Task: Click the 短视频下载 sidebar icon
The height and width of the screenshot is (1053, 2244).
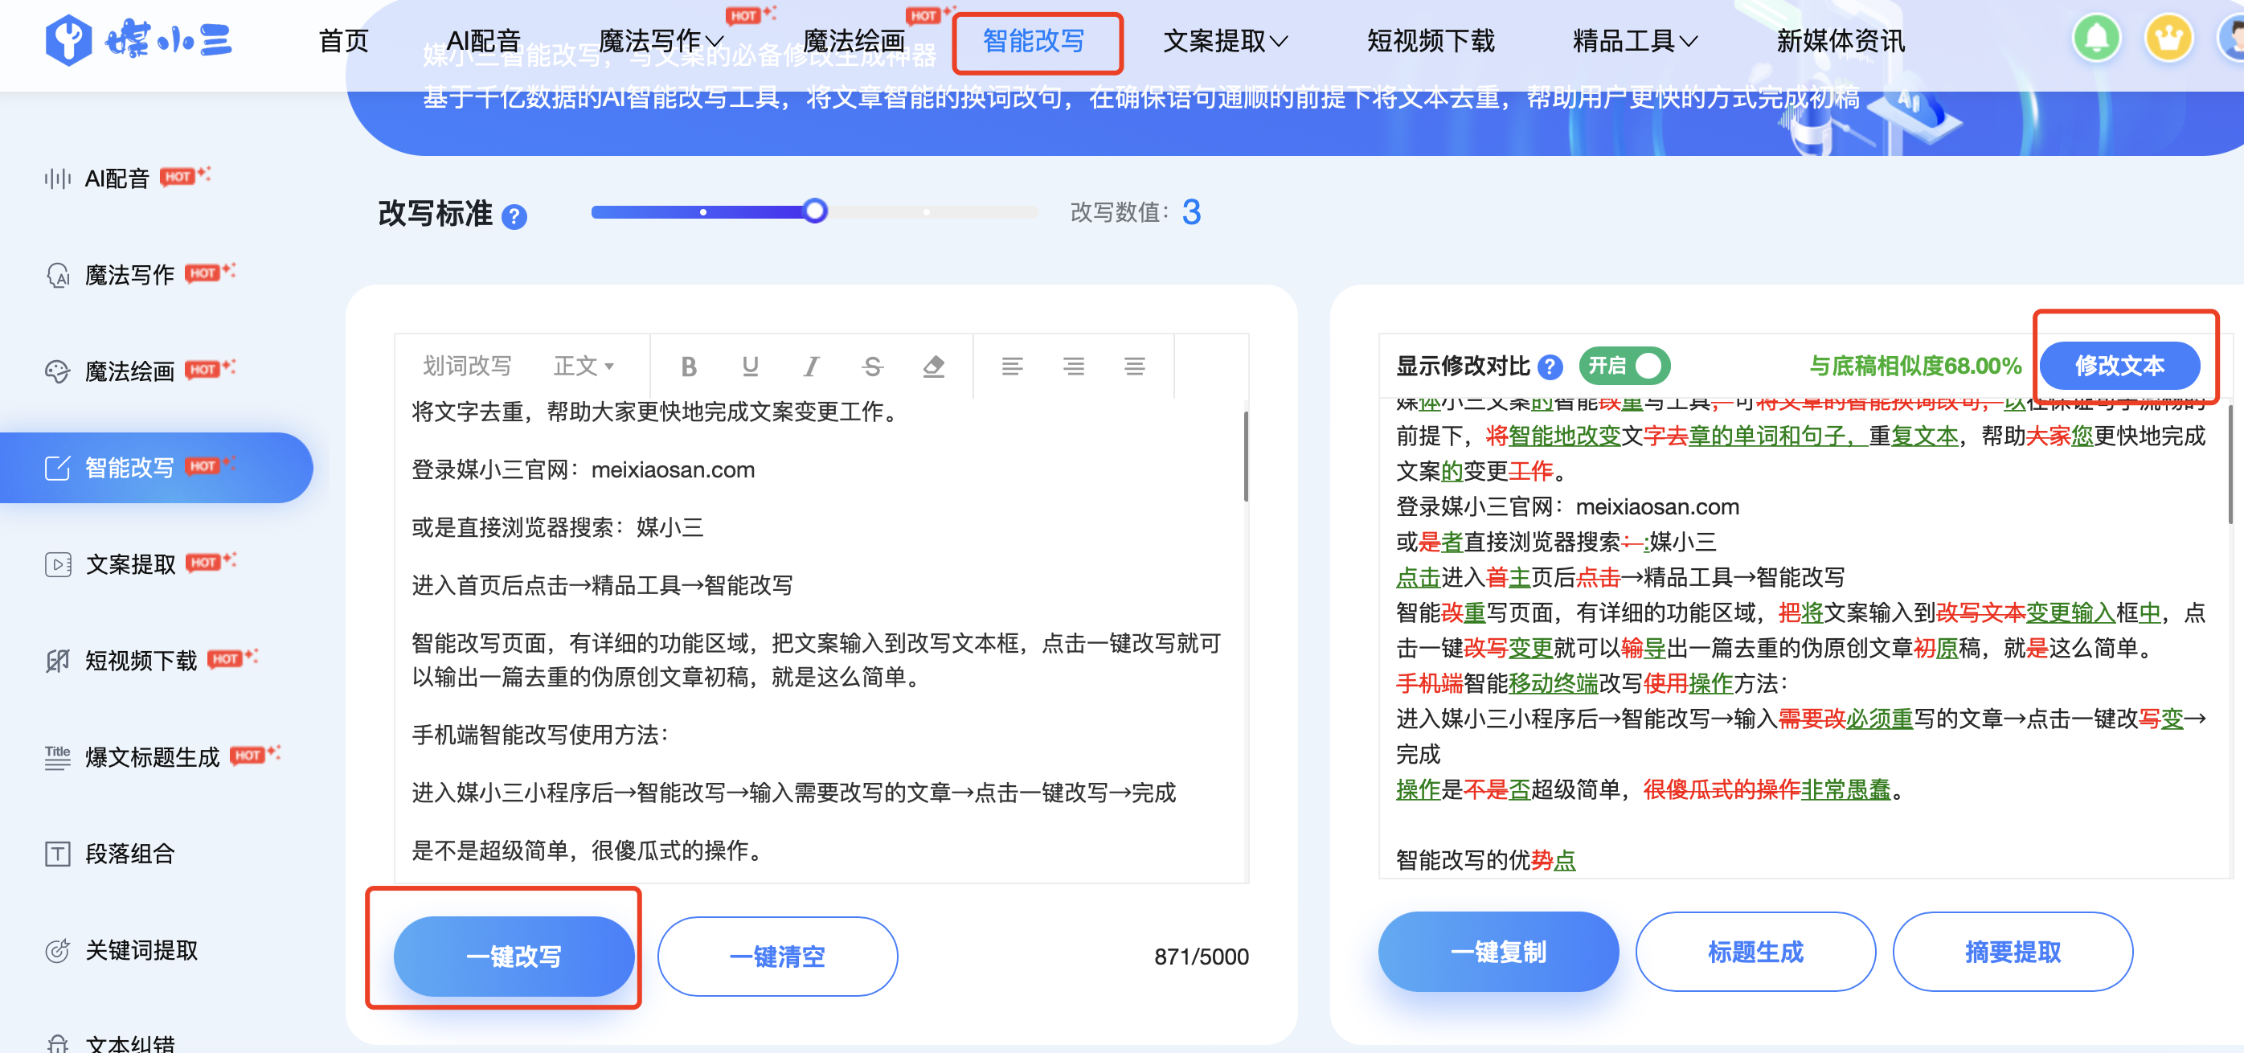Action: pyautogui.click(x=58, y=661)
